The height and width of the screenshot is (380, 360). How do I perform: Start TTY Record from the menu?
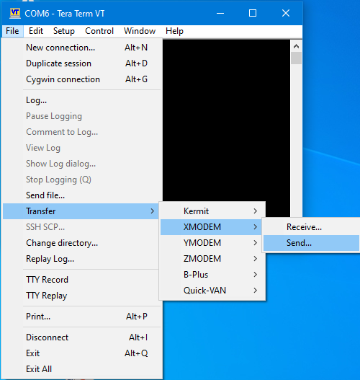(x=82, y=280)
